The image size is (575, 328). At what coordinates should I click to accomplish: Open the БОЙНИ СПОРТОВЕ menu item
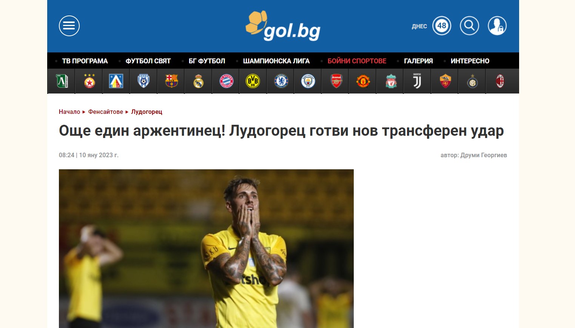(357, 61)
